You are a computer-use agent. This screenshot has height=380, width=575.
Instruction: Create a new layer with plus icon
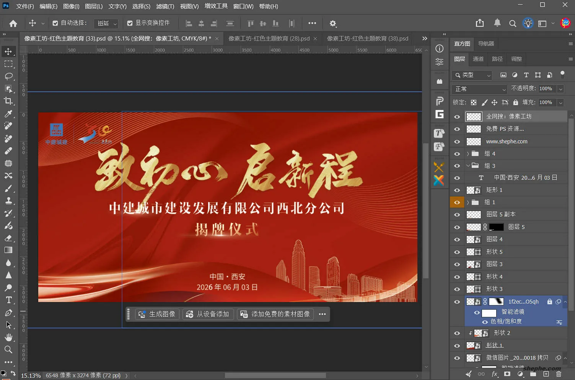point(546,374)
